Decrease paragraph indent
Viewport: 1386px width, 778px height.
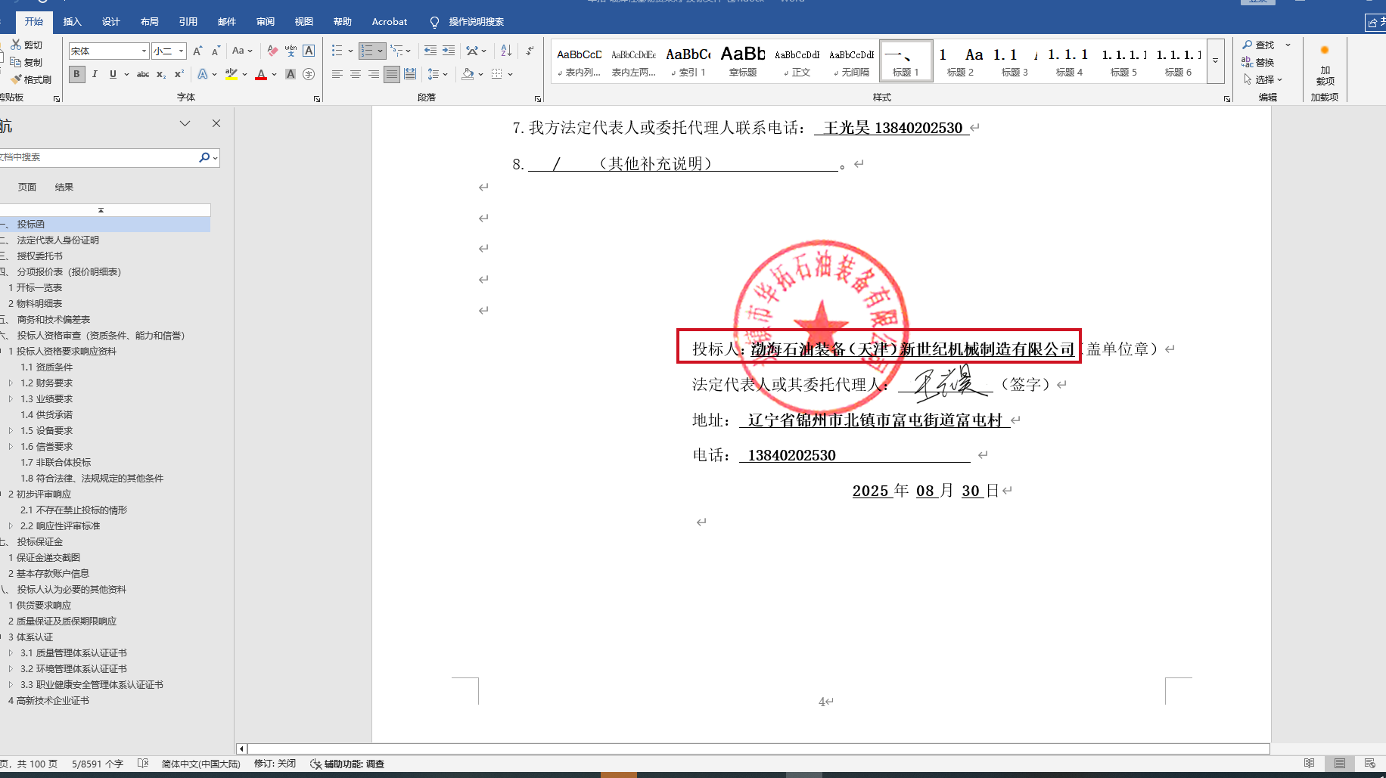click(430, 51)
